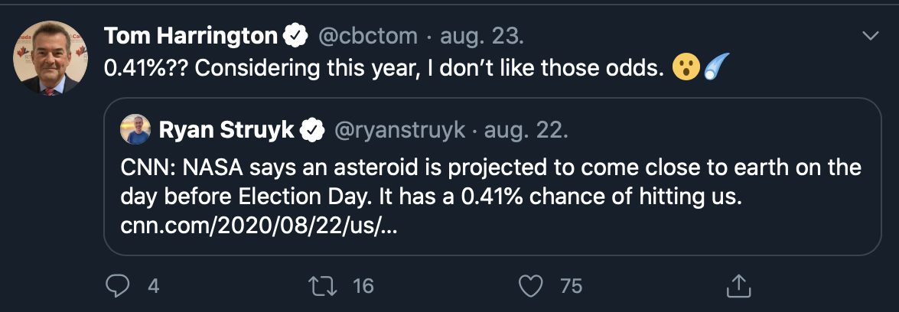Like the tweet with the heart icon
The width and height of the screenshot is (899, 312).
pos(529,286)
